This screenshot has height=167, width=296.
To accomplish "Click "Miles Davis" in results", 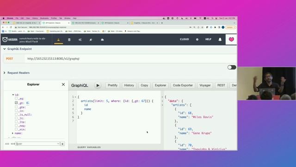I will 203,117.
